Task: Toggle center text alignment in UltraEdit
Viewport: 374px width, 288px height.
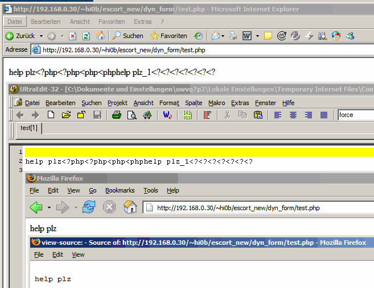Action: coord(293,115)
